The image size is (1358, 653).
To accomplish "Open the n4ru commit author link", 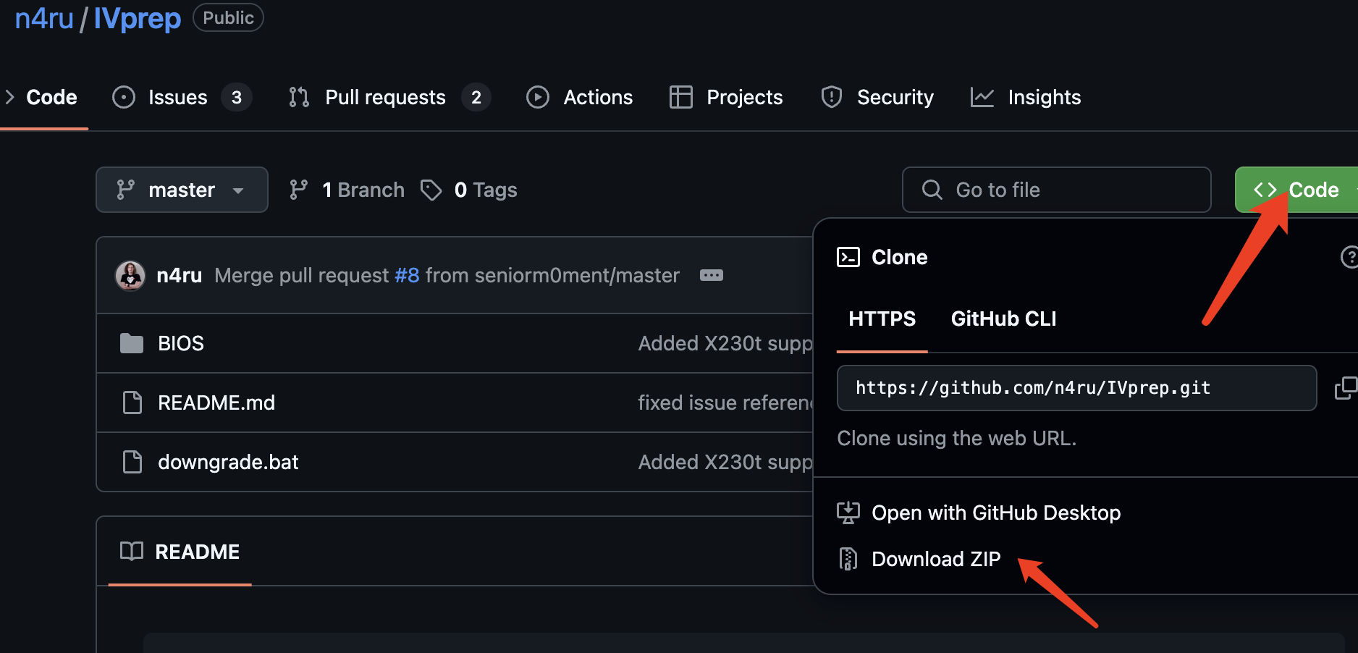I will (x=179, y=275).
